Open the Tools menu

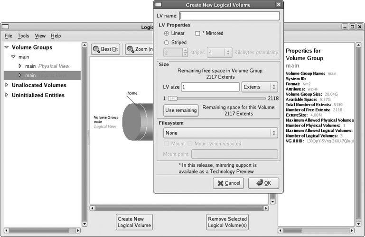click(23, 36)
